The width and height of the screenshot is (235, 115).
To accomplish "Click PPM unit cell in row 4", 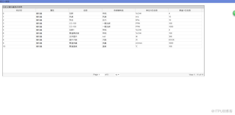I will tap(152, 27).
